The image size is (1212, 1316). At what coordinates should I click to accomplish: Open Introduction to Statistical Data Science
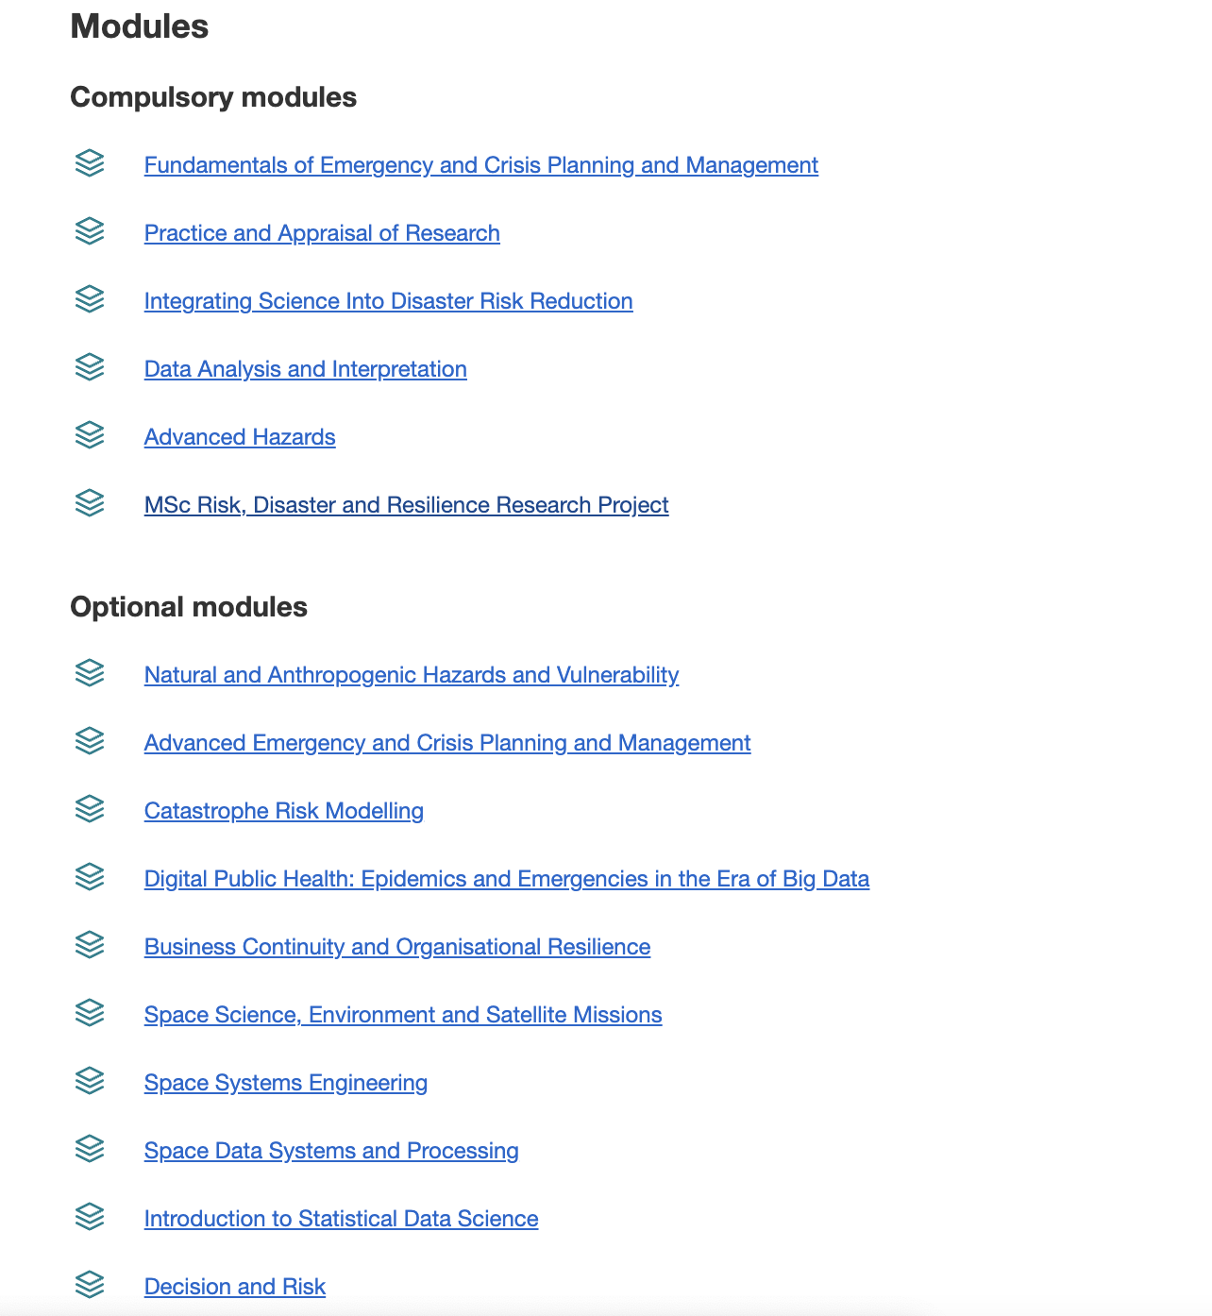coord(342,1219)
